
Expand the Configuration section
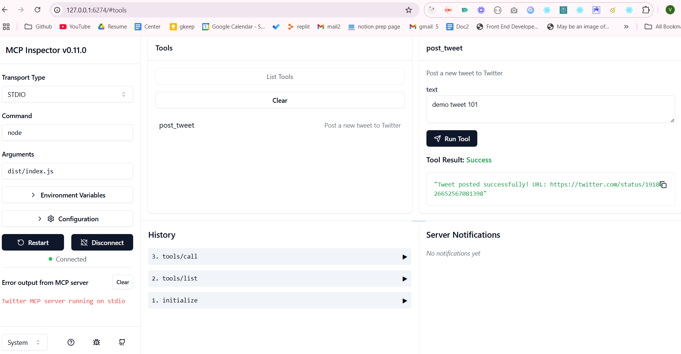click(67, 219)
